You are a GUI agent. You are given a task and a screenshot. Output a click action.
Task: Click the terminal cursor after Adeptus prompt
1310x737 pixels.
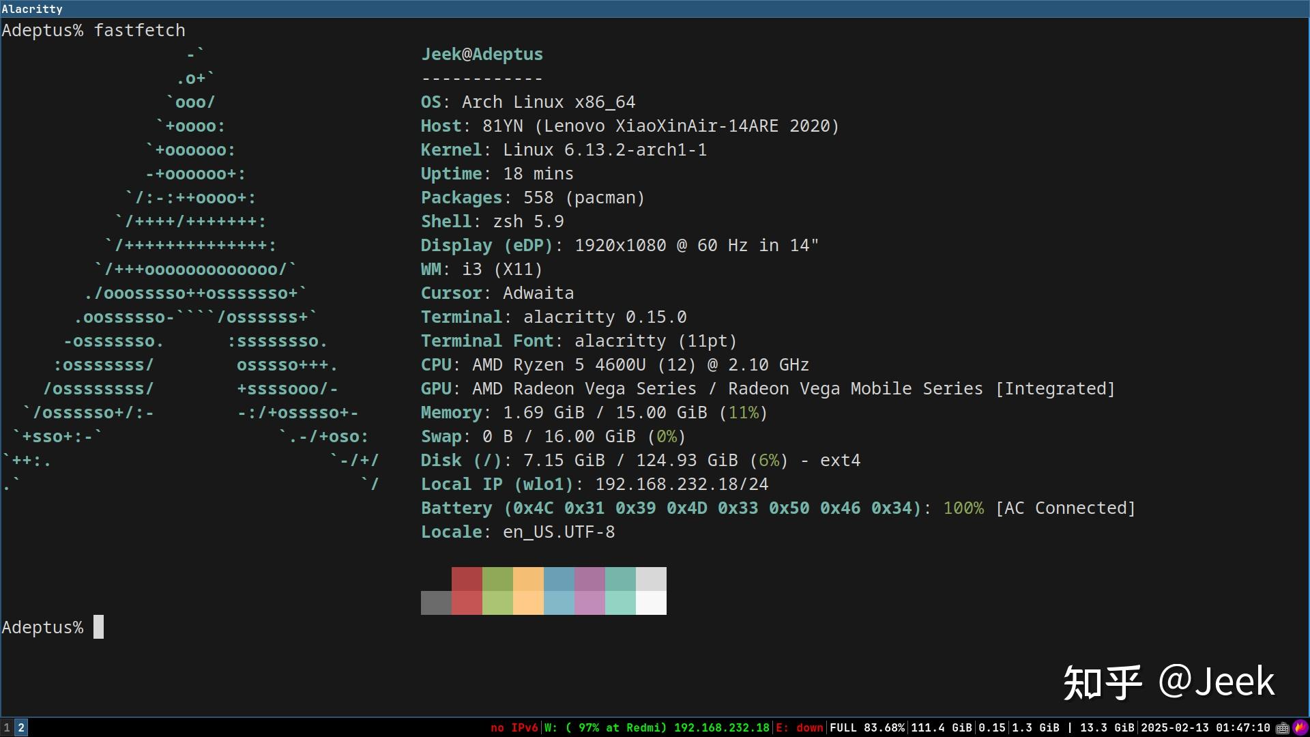(x=98, y=626)
